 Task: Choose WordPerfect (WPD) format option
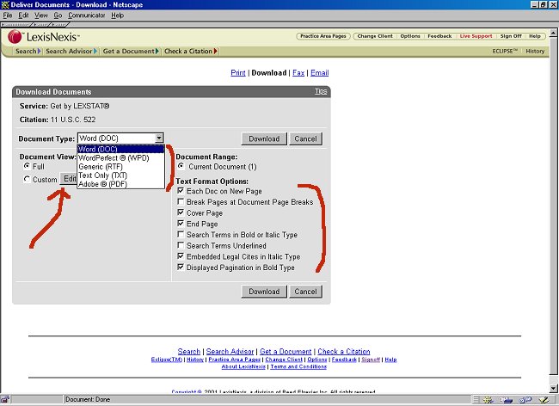pyautogui.click(x=121, y=157)
